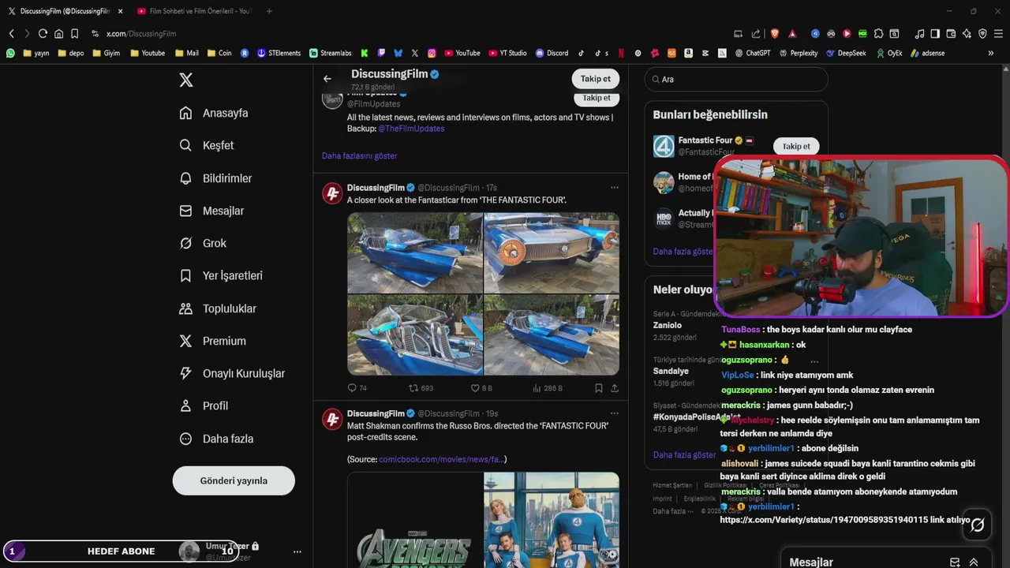Open the Grok floating button
The width and height of the screenshot is (1010, 568).
[977, 525]
